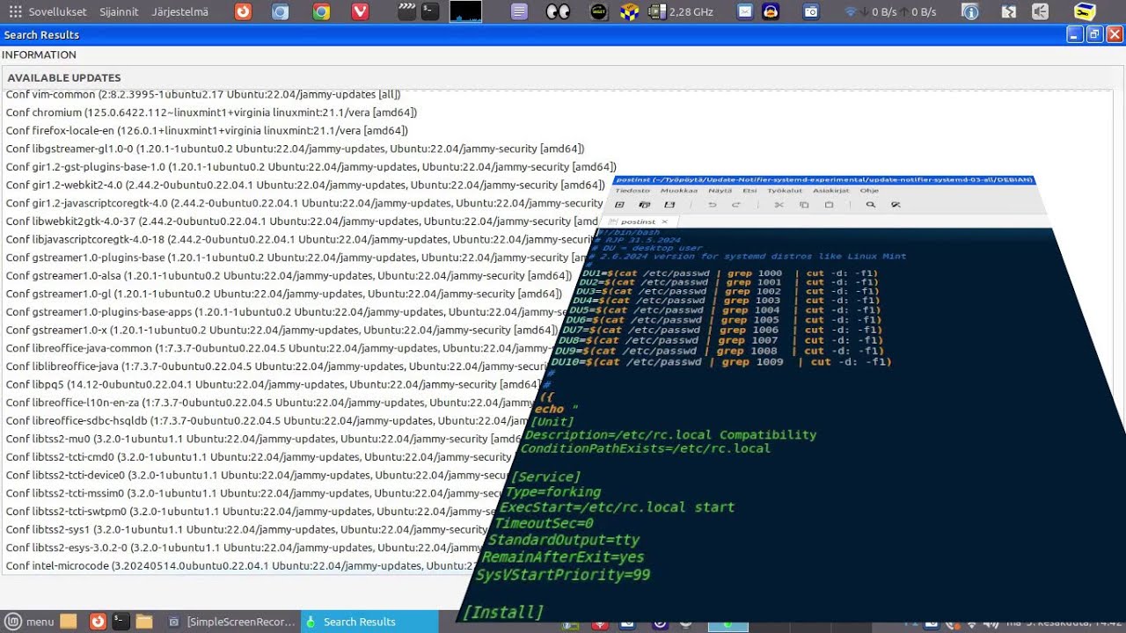Click the clapperboard icon in the top panel
The width and height of the screenshot is (1126, 633).
(406, 11)
